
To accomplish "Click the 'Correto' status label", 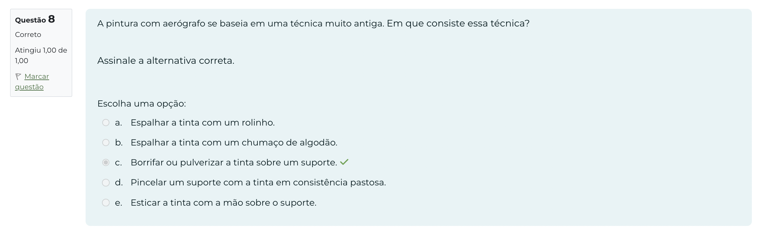I will 28,35.
